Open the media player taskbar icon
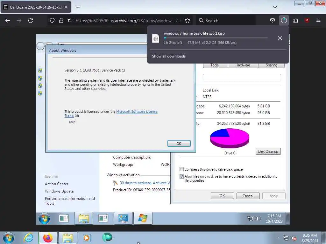This screenshot has width=326, height=244. (87, 238)
